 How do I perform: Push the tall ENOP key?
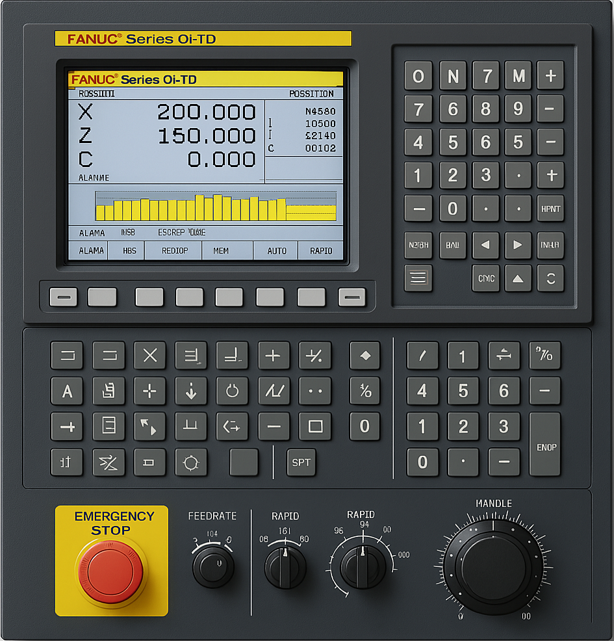pyautogui.click(x=545, y=445)
